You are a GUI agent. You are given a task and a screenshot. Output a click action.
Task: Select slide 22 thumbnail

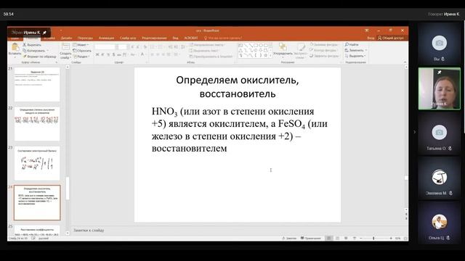pos(37,124)
